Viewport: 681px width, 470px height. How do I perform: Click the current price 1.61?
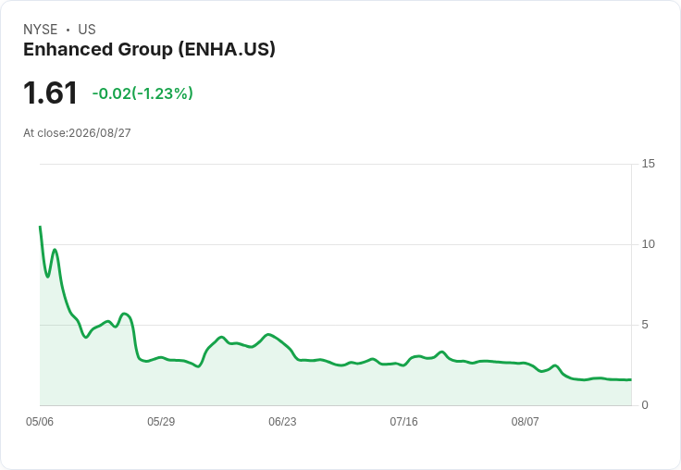click(x=50, y=93)
